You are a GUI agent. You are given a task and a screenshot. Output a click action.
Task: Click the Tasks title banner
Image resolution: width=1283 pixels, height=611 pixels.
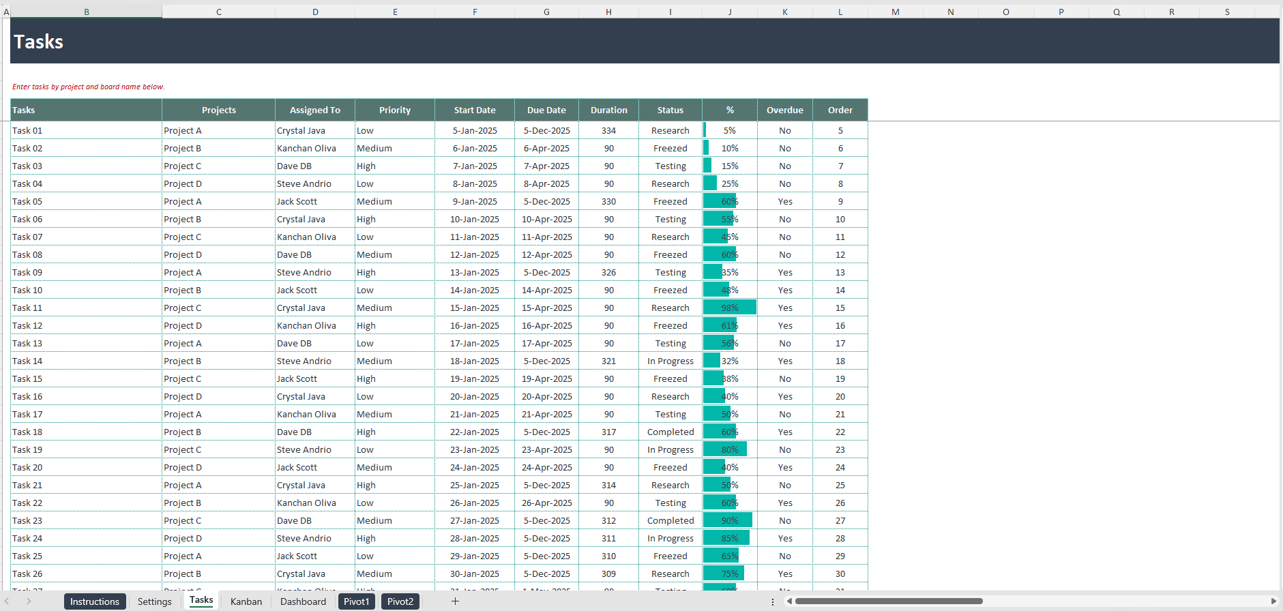(645, 41)
